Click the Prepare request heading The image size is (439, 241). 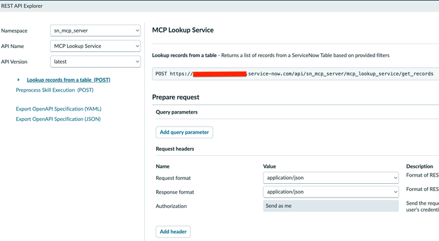[x=176, y=97]
